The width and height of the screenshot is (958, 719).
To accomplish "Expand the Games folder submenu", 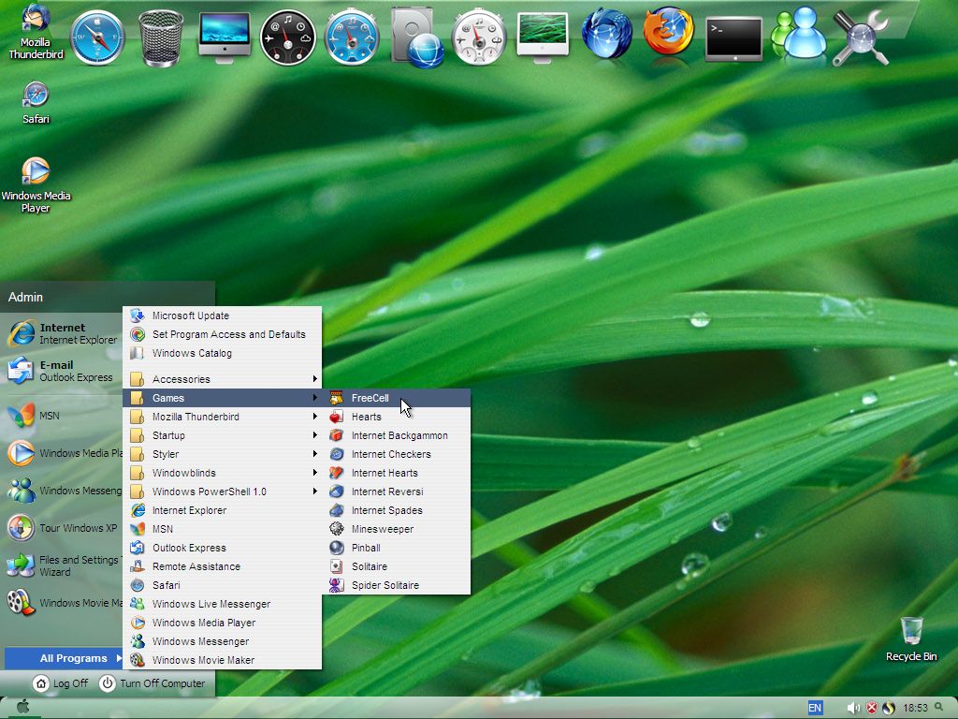I will pos(223,398).
